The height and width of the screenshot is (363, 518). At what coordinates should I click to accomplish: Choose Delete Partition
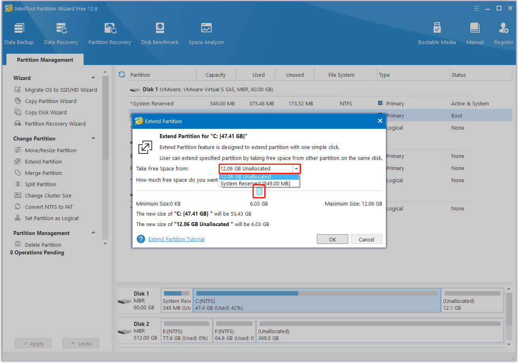pyautogui.click(x=38, y=245)
